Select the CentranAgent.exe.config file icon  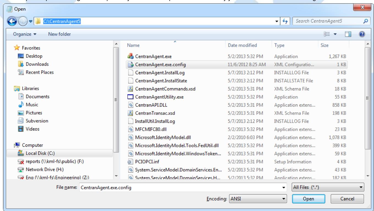(130, 65)
